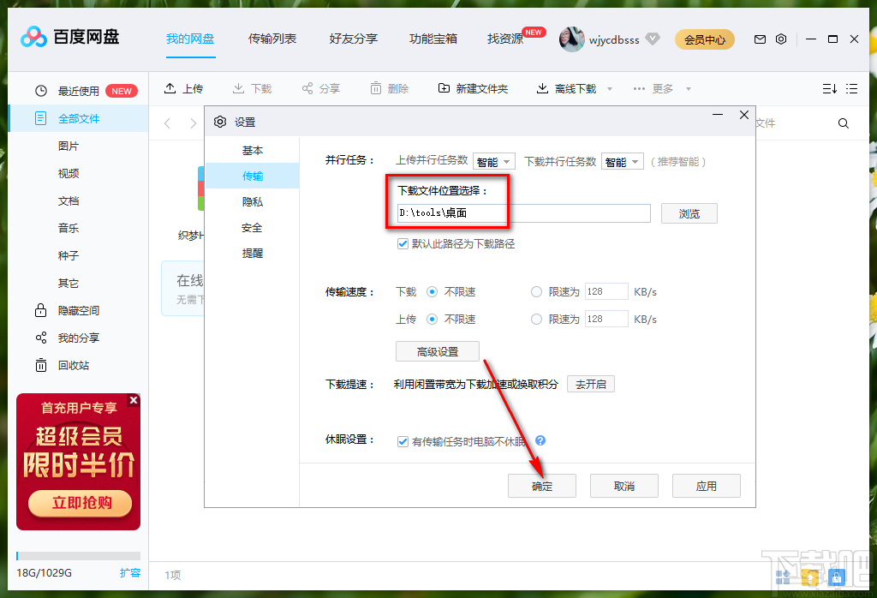
Task: Open the 会员中心 member center button
Action: 705,39
